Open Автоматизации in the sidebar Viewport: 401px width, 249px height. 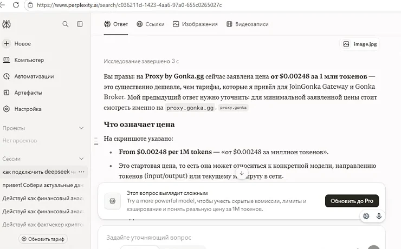pos(28,76)
